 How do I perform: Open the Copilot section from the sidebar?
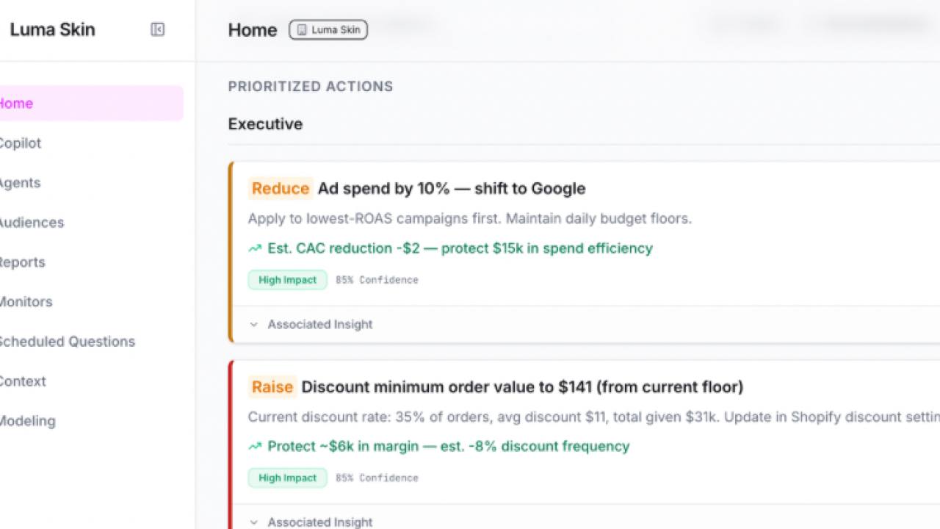click(21, 143)
